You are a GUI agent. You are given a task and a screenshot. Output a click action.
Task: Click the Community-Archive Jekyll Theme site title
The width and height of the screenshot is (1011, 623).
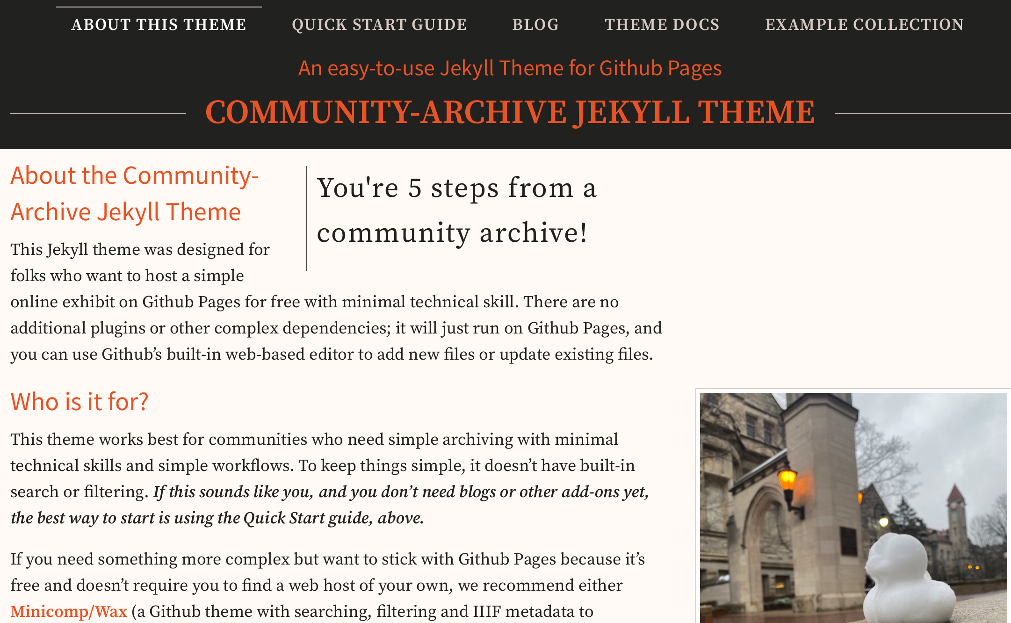tap(509, 112)
